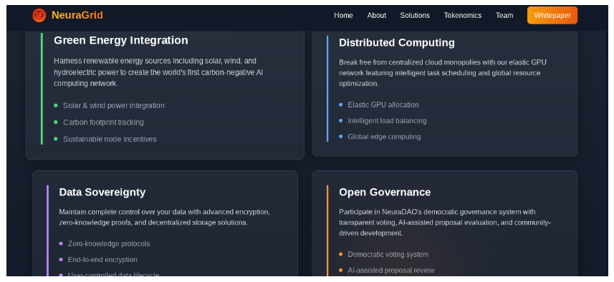This screenshot has width=614, height=282.
Task: Select the Data Sovereignty heading
Action: pyautogui.click(x=102, y=192)
